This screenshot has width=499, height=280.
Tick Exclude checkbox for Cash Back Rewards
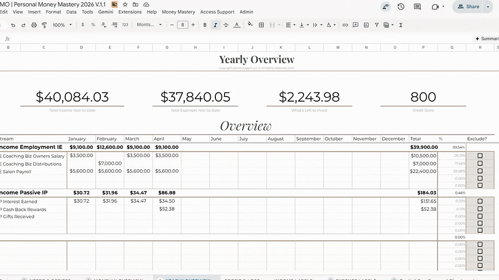[480, 208]
